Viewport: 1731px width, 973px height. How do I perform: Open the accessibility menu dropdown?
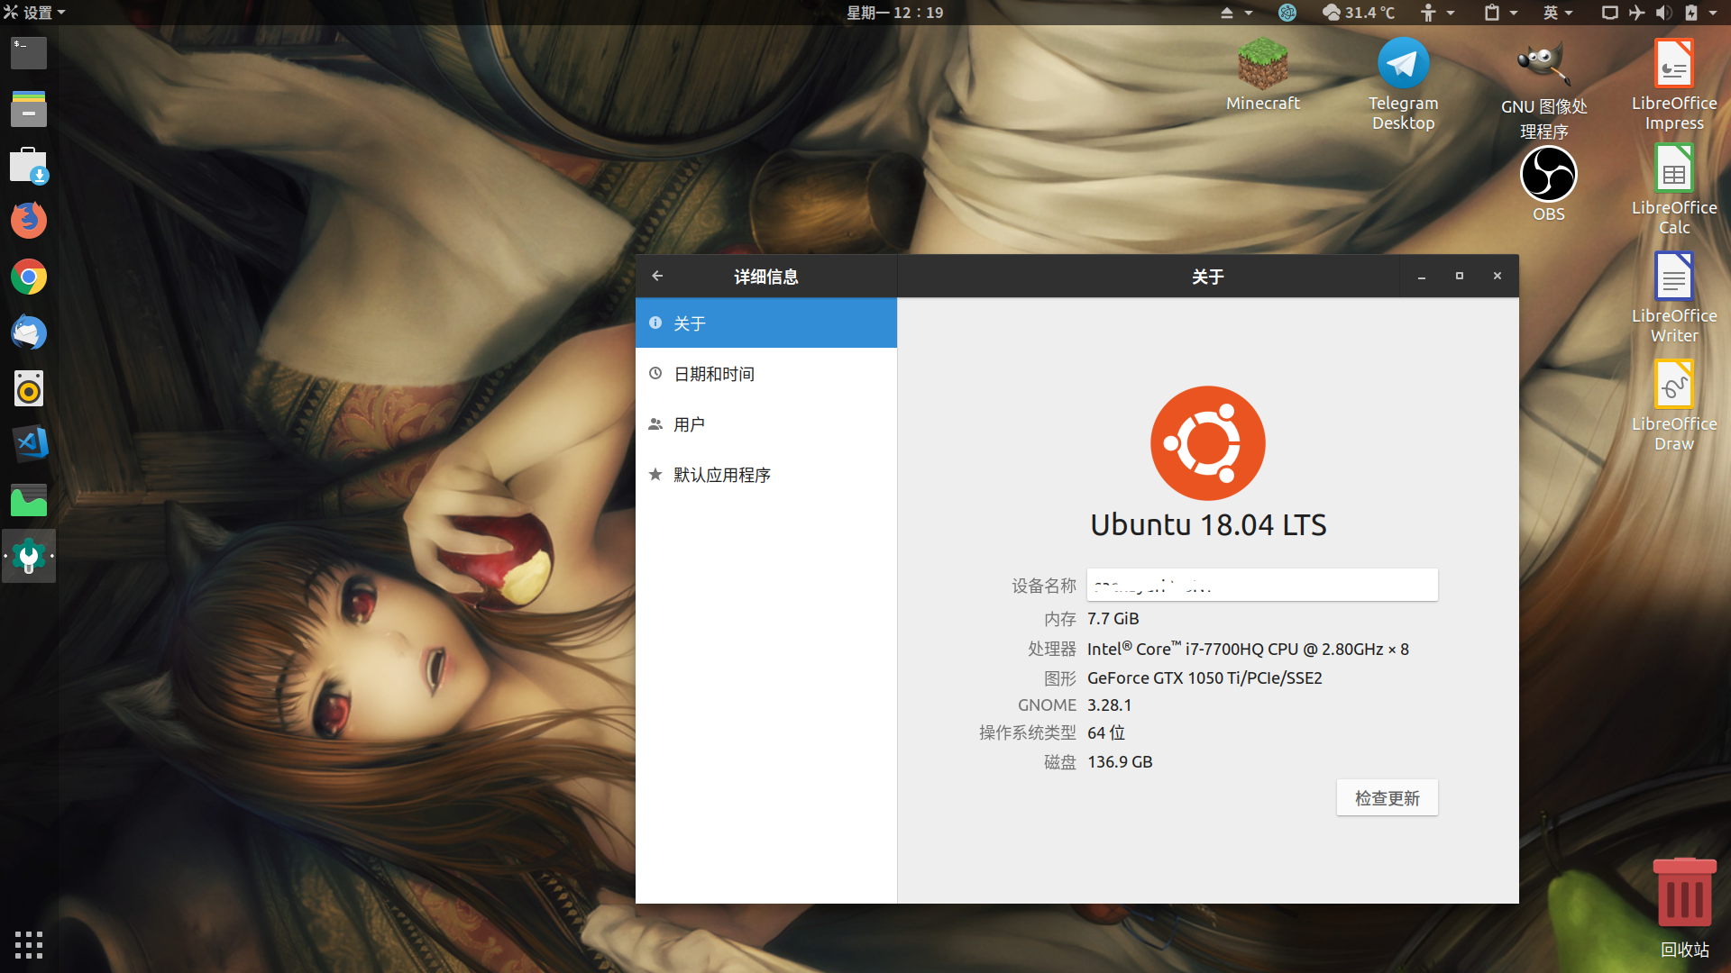[1437, 13]
